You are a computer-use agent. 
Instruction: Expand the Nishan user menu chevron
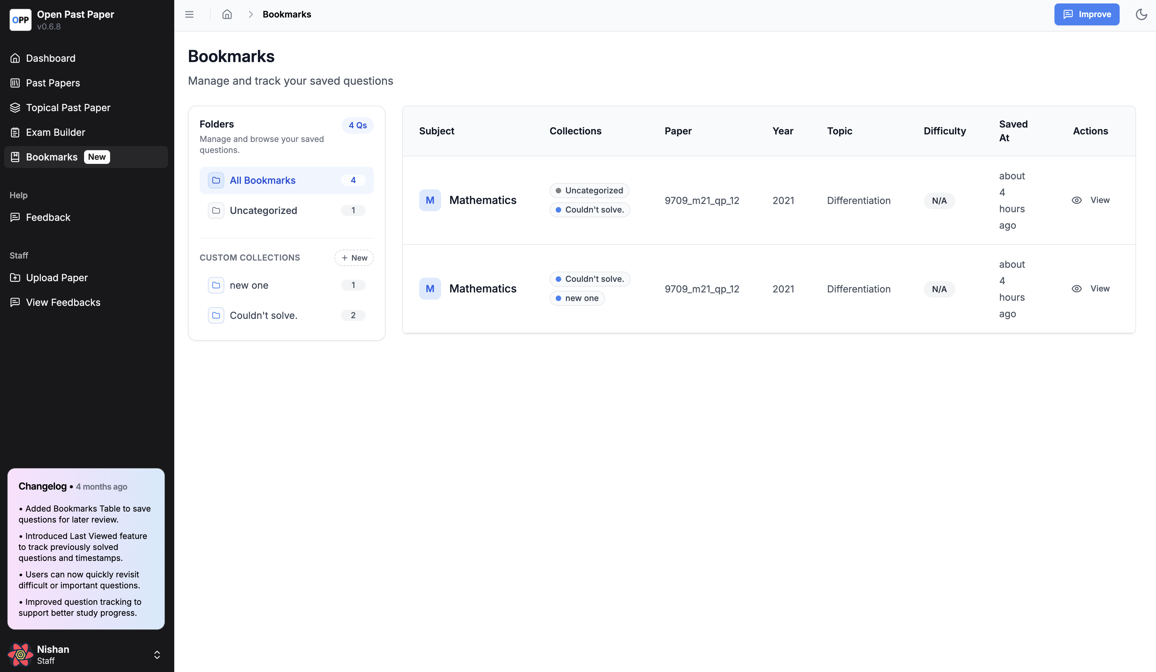point(157,655)
